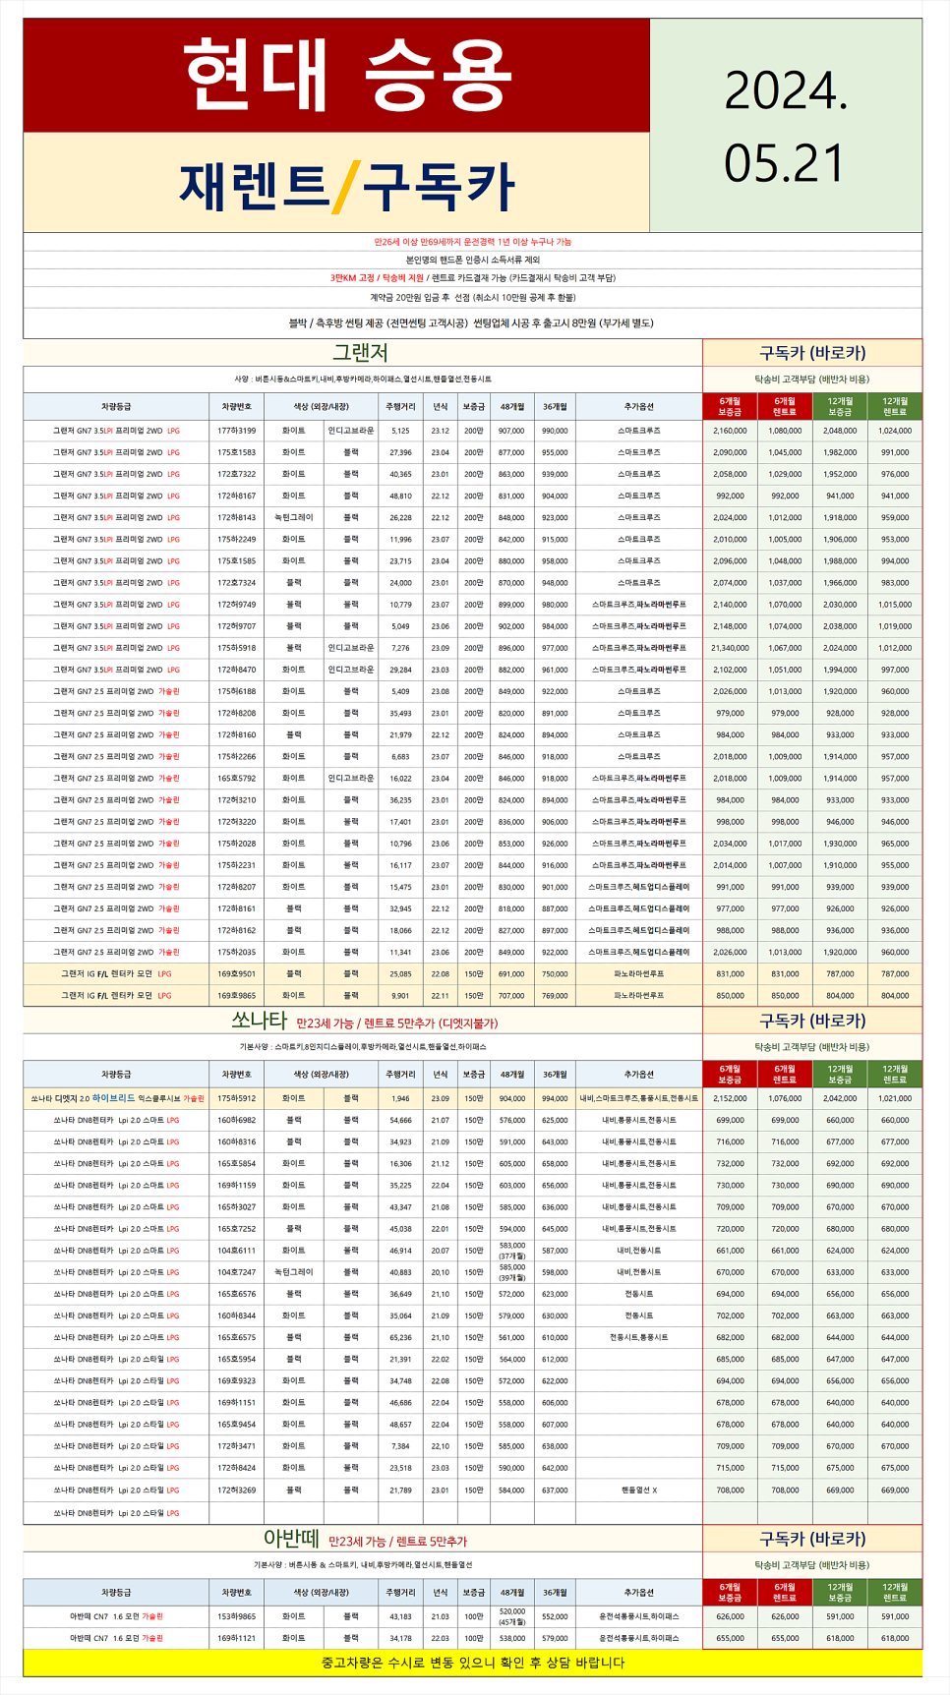Screen dimensions: 950x1695
Task: Click license plate '172하8207'
Action: click(x=237, y=887)
